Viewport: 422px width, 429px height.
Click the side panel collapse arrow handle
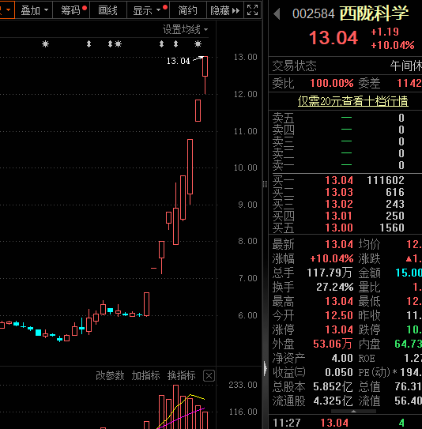coord(266,368)
